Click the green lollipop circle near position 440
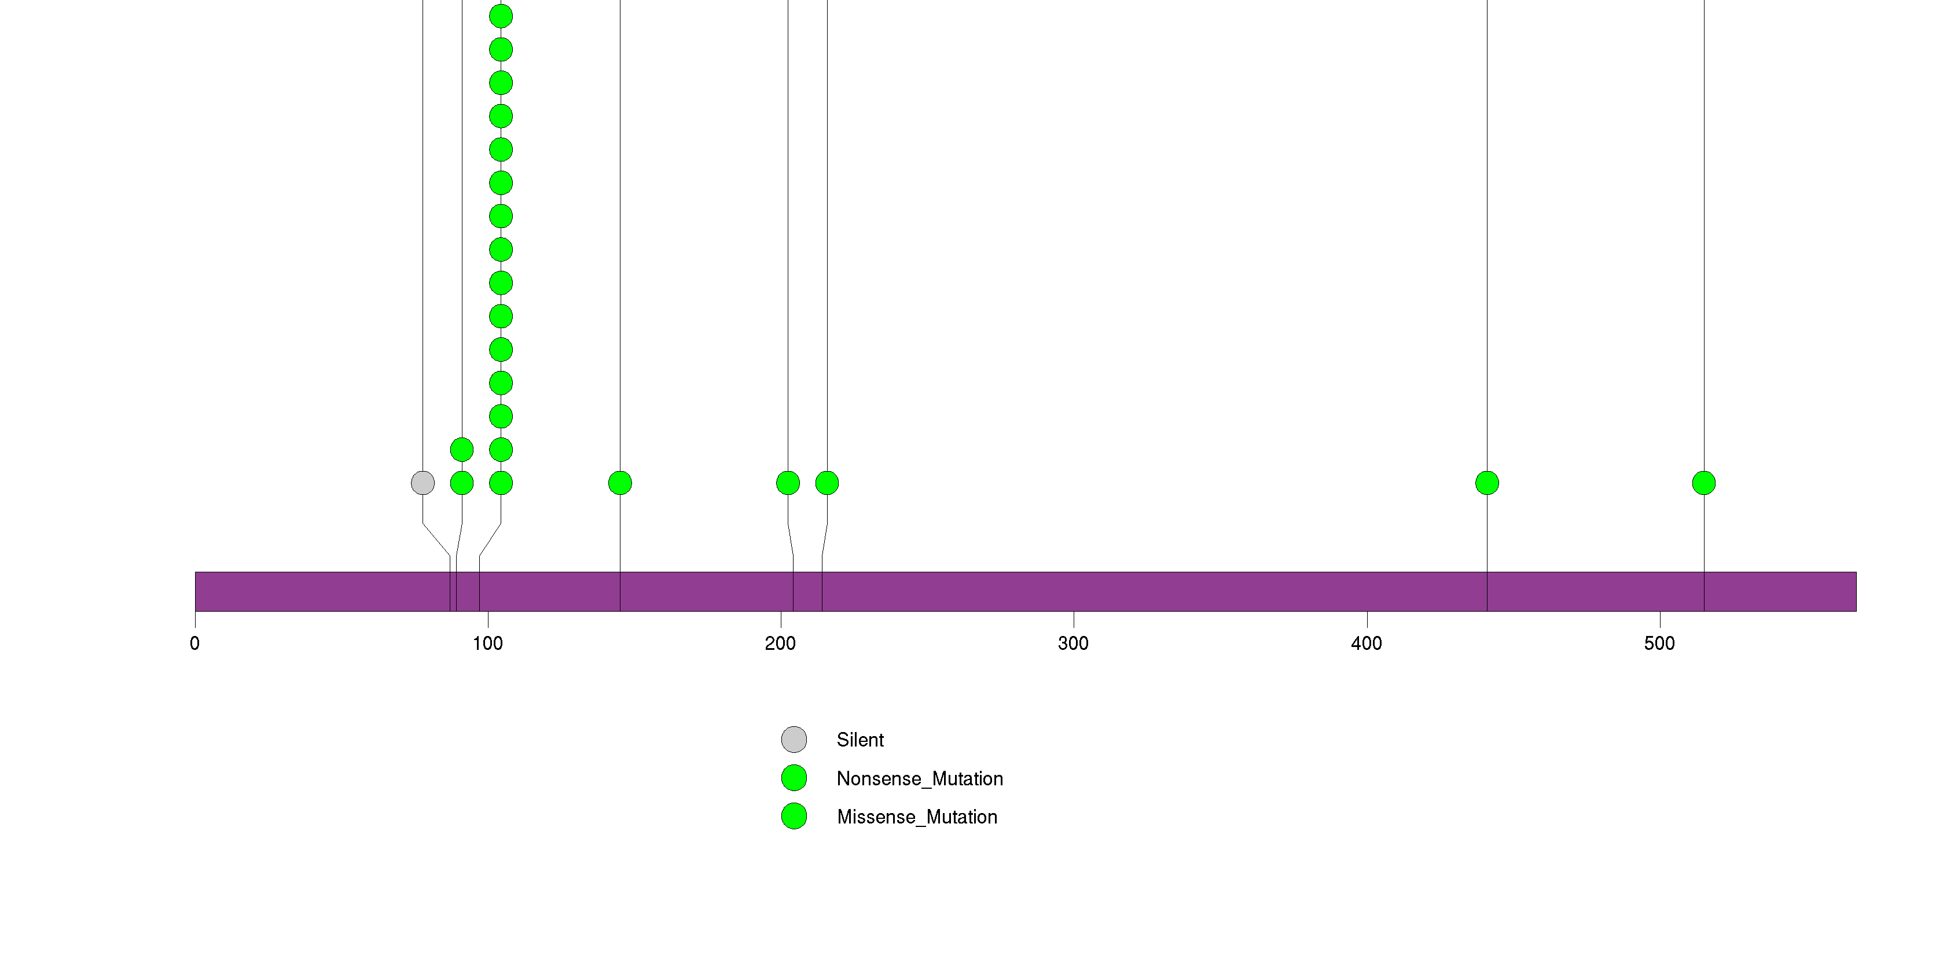1954x978 pixels. point(1487,483)
